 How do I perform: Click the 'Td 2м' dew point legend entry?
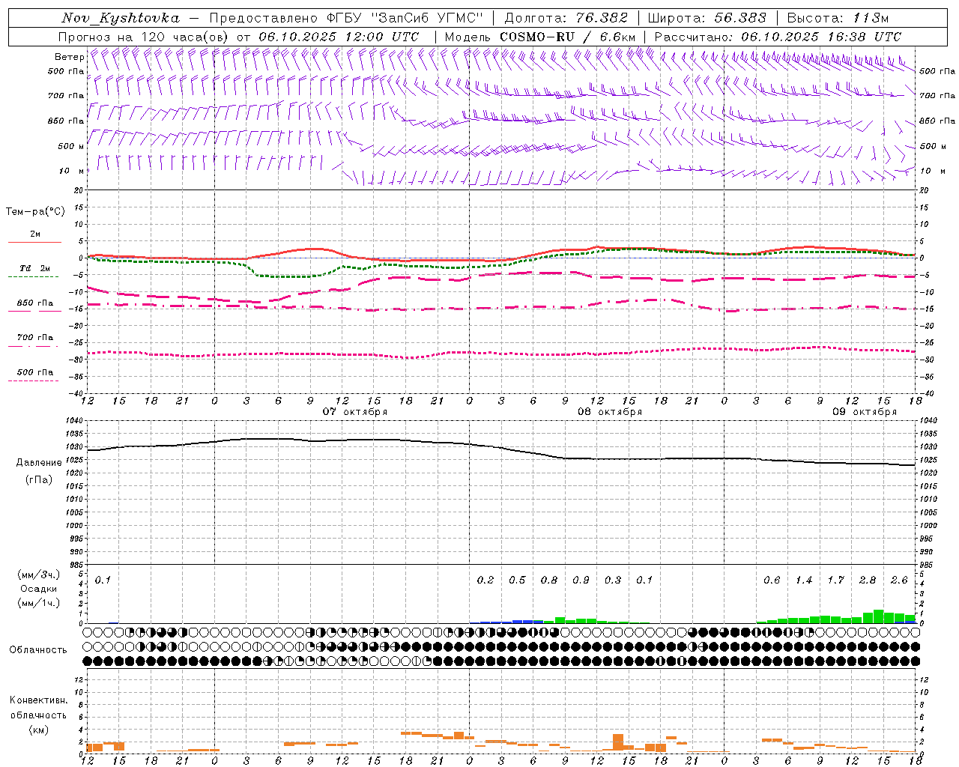tap(34, 268)
